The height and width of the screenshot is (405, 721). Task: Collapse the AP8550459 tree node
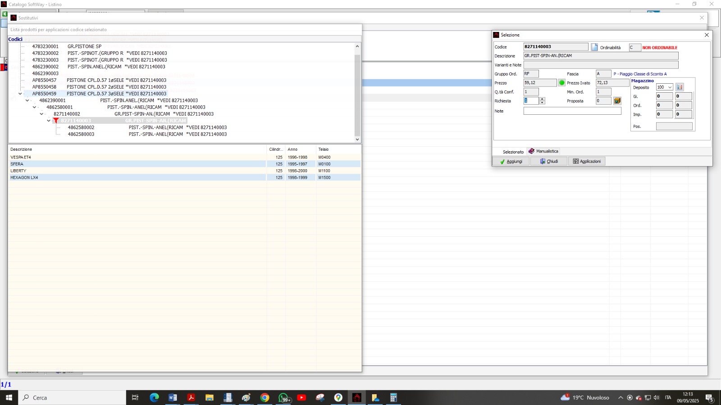20,94
